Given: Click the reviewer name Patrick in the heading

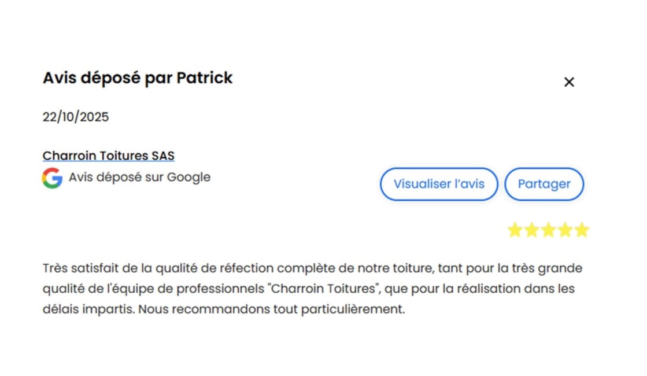Looking at the screenshot, I should [204, 78].
